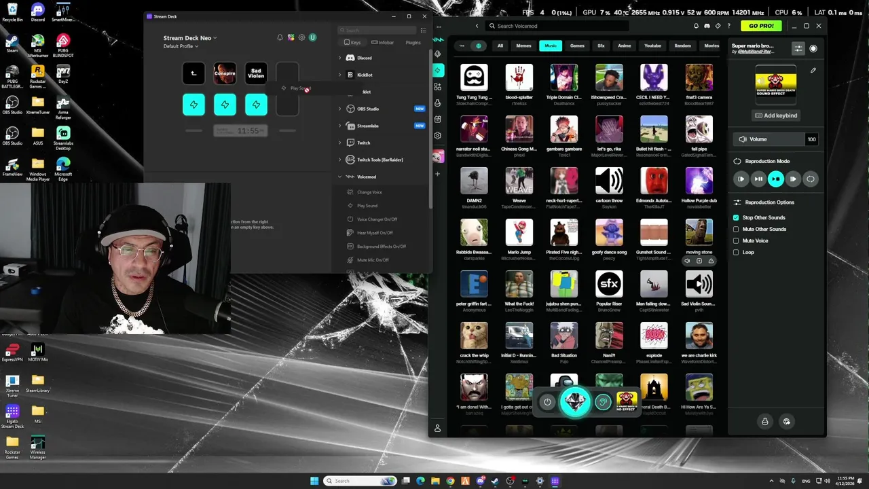Click power button in Voicemod floating bar
Viewport: 869px width, 489px height.
547,402
